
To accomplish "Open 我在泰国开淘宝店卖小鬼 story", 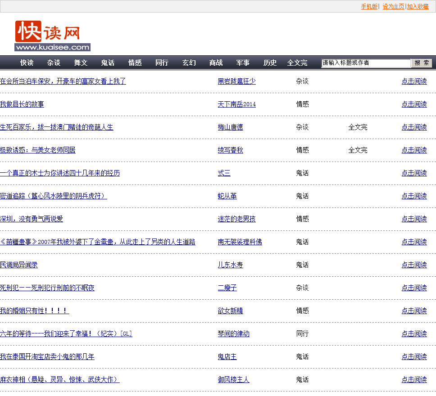I will [x=47, y=356].
